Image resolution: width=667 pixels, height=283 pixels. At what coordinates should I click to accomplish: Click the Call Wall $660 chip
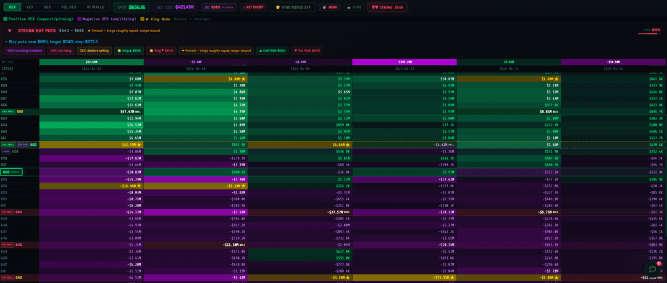(x=272, y=51)
